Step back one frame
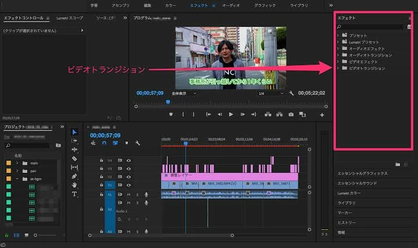418x248 pixels. [x=220, y=115]
